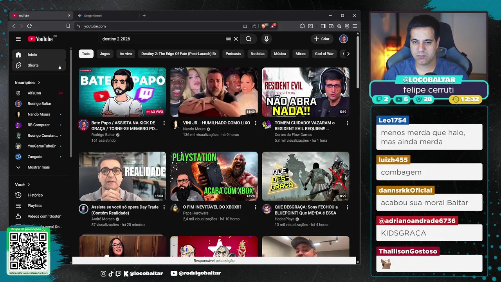Open the YouTube hamburger guide menu

click(18, 39)
